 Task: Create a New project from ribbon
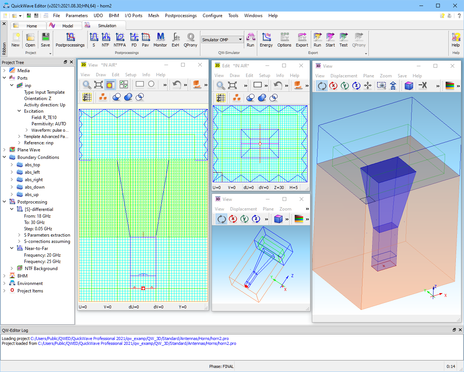pos(16,40)
